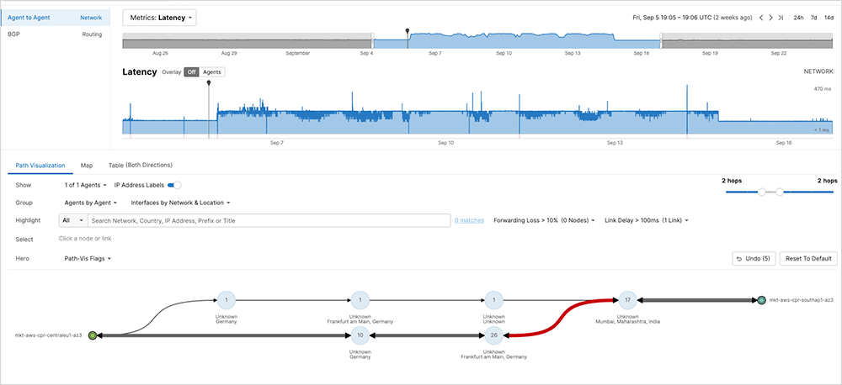Click Reset To Default button
This screenshot has width=842, height=385.
click(x=808, y=258)
